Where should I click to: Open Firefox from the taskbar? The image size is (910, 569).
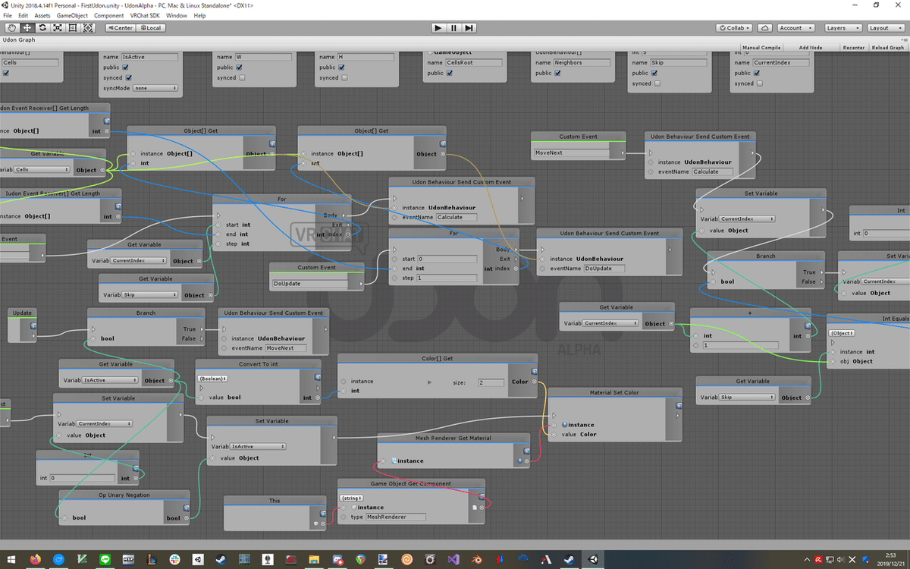tap(35, 560)
